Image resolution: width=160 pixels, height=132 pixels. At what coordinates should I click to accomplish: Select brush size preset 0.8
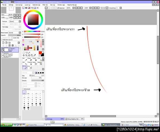tap(28, 93)
